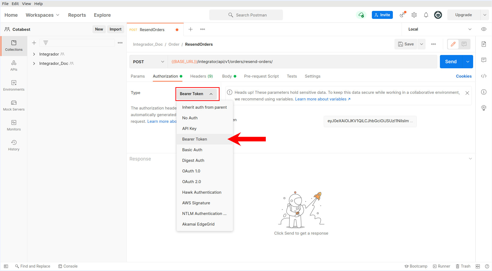The image size is (492, 271).
Task: Collapse the Bearer Token type dropdown
Action: [197, 94]
